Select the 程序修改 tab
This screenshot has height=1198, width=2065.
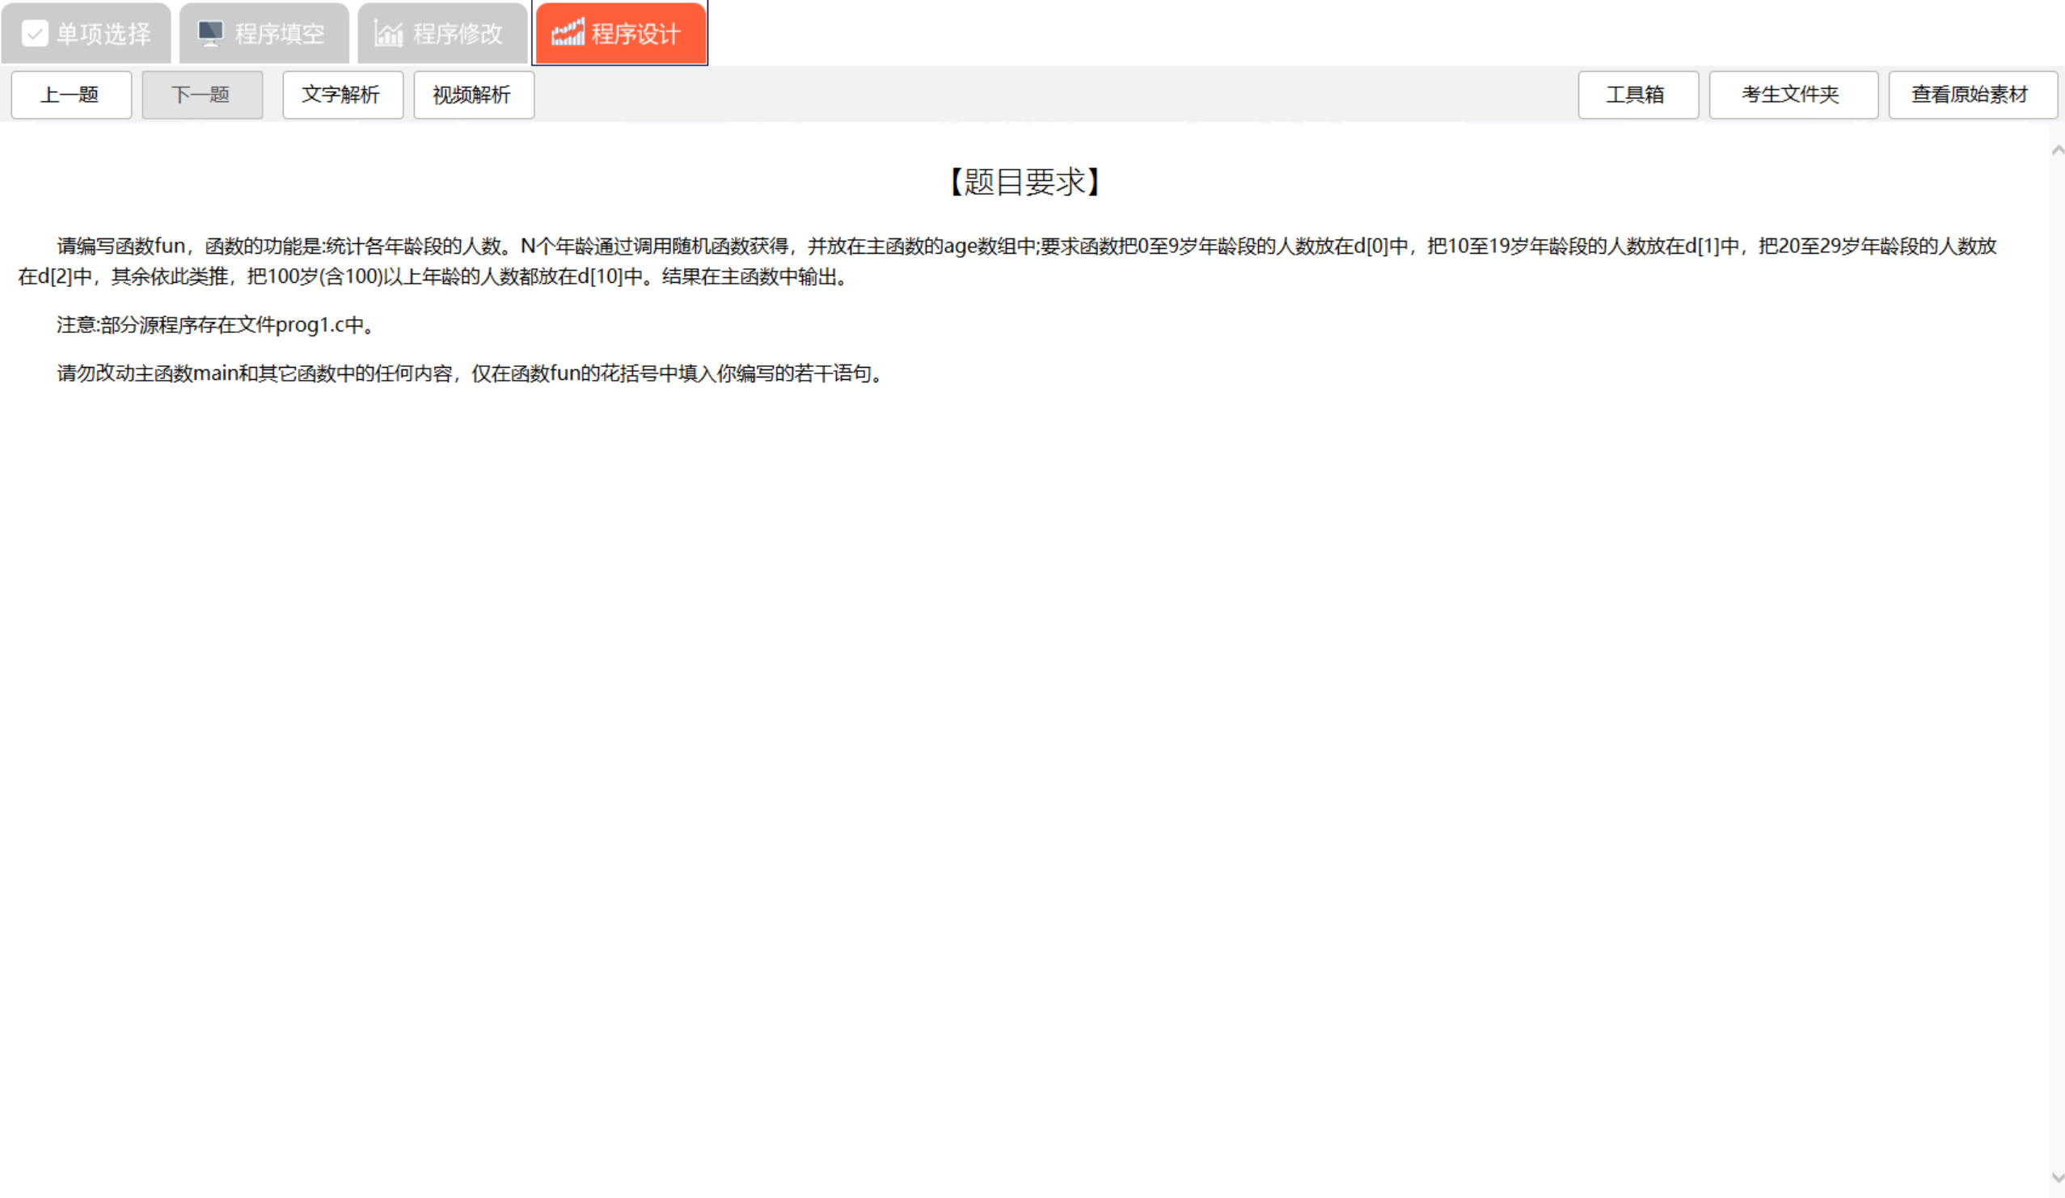coord(442,33)
